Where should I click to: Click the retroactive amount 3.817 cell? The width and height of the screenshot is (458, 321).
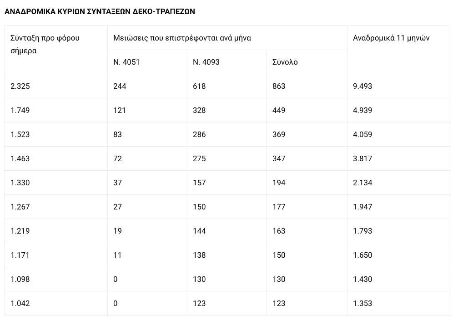(399, 158)
